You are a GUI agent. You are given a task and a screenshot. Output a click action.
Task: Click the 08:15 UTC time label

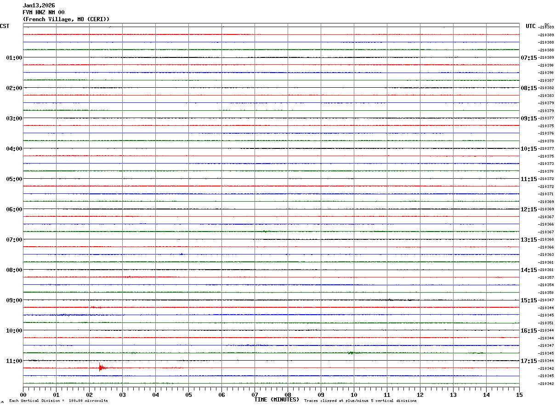[x=529, y=88]
